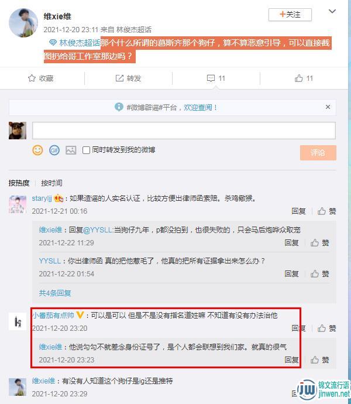The image size is (351, 404).
Task: Click 回复 on YYSLL's comment
Action: pos(291,273)
